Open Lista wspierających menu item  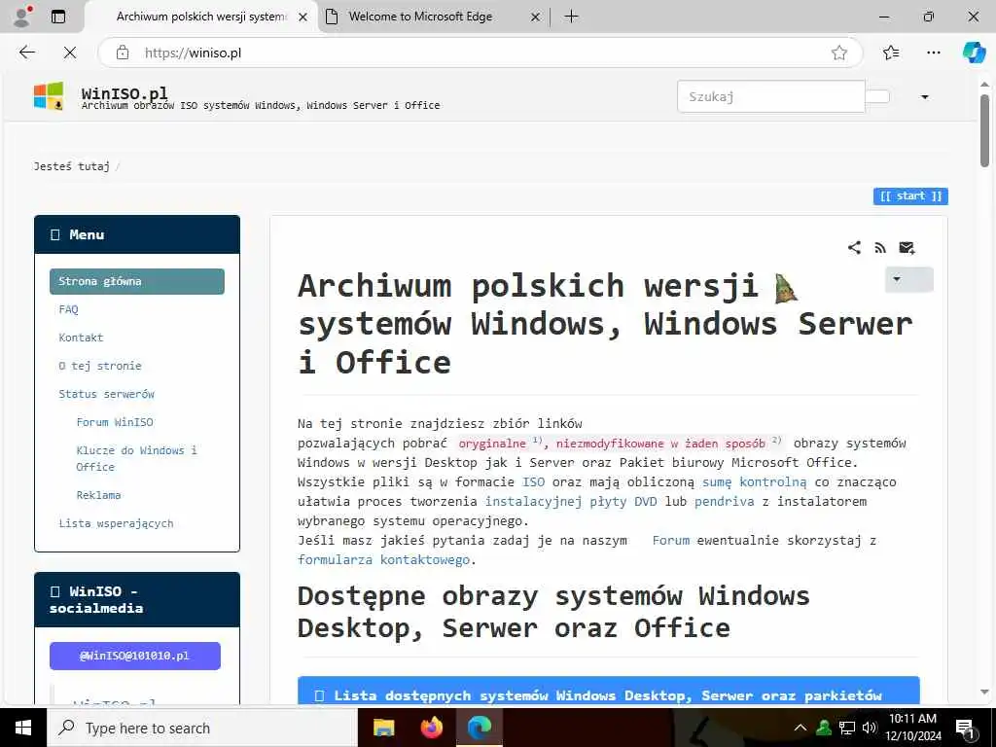click(116, 523)
